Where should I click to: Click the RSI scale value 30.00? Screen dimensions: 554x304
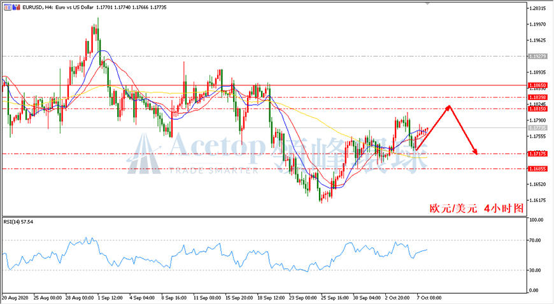(536, 270)
